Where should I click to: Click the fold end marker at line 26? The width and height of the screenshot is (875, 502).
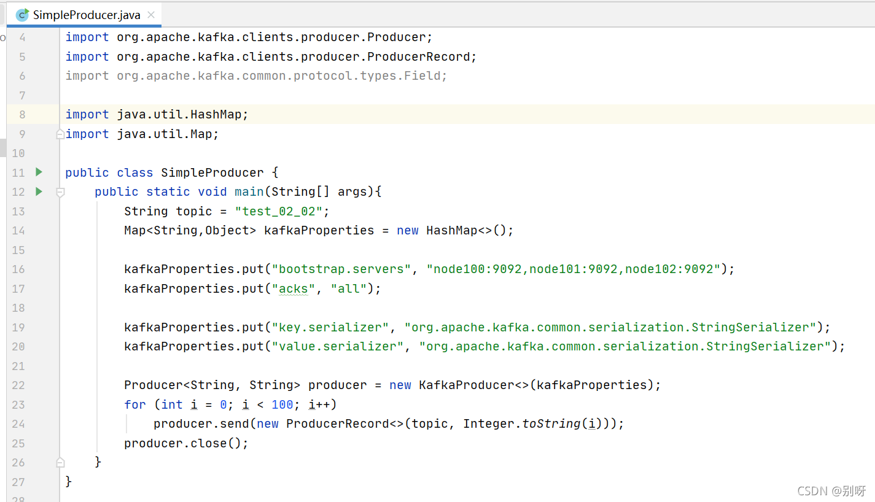click(x=60, y=461)
